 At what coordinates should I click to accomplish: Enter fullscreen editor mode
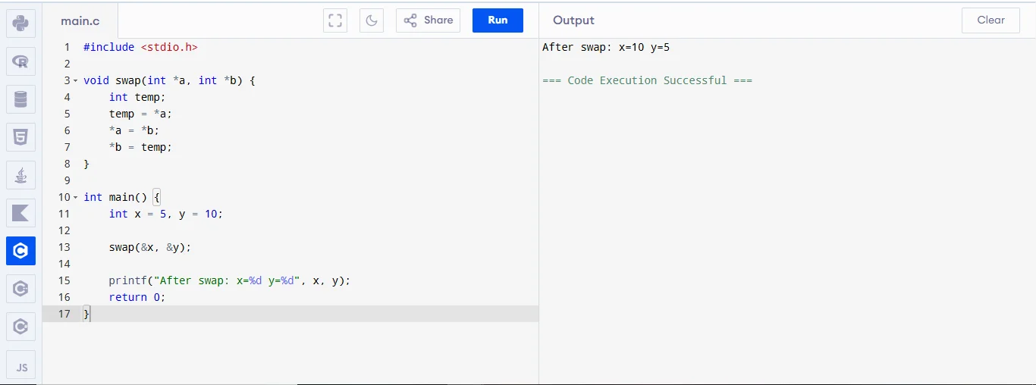(x=335, y=20)
